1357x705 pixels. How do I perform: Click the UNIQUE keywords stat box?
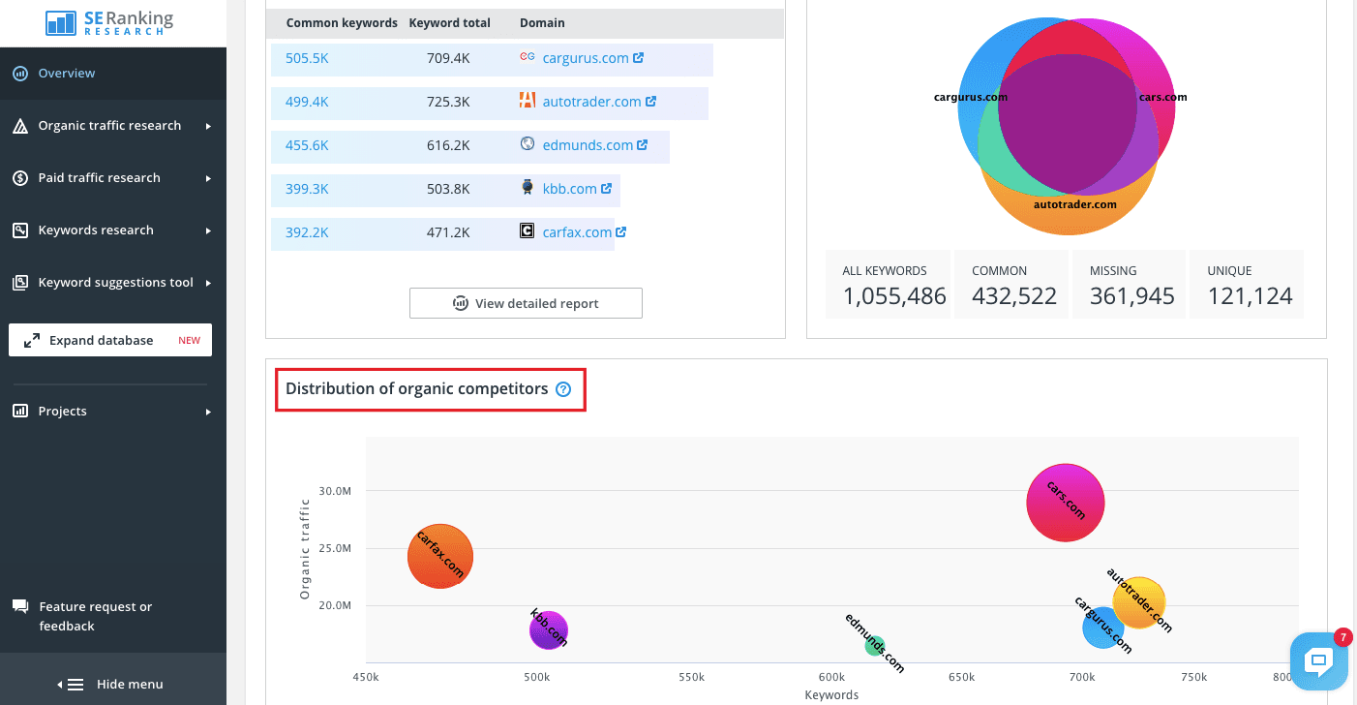(x=1249, y=285)
